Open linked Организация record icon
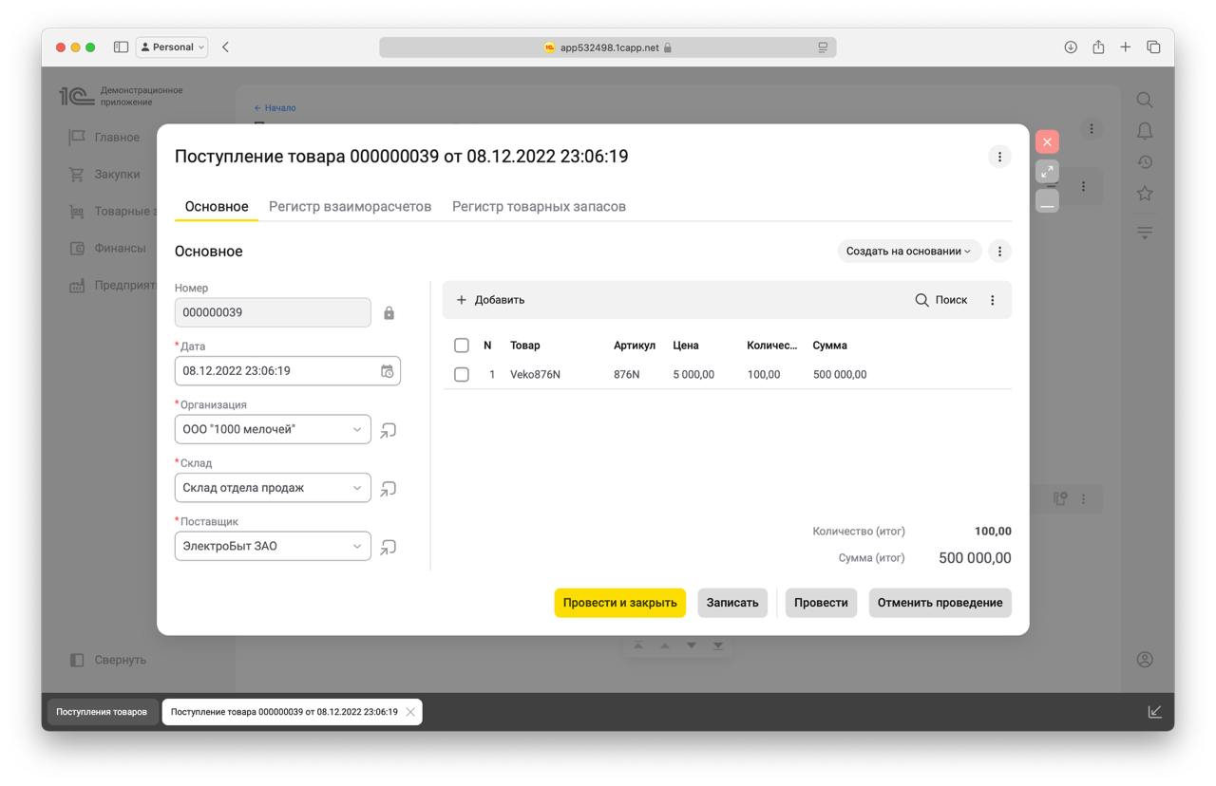 [x=388, y=430]
